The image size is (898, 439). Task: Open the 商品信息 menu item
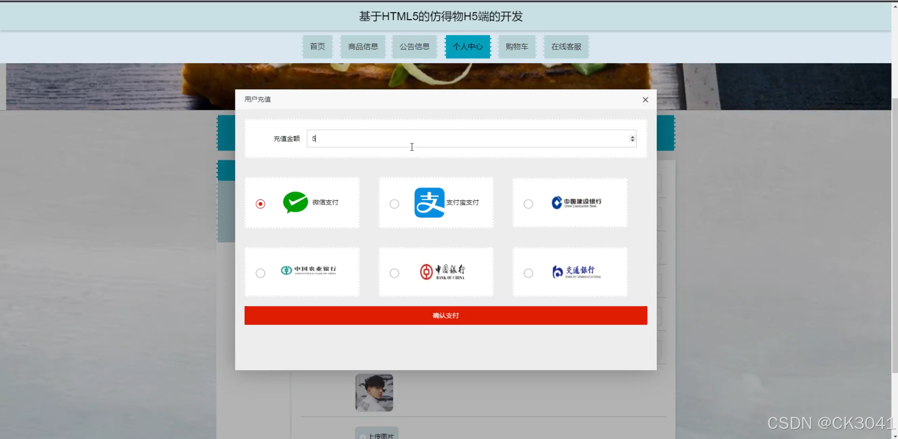click(x=362, y=46)
